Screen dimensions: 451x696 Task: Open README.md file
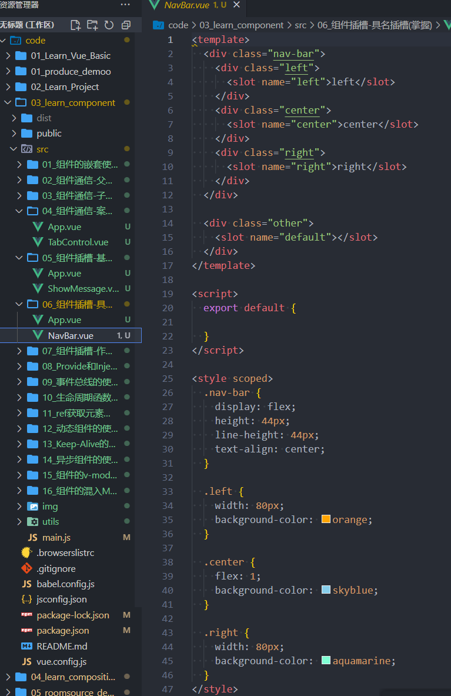[x=62, y=646]
